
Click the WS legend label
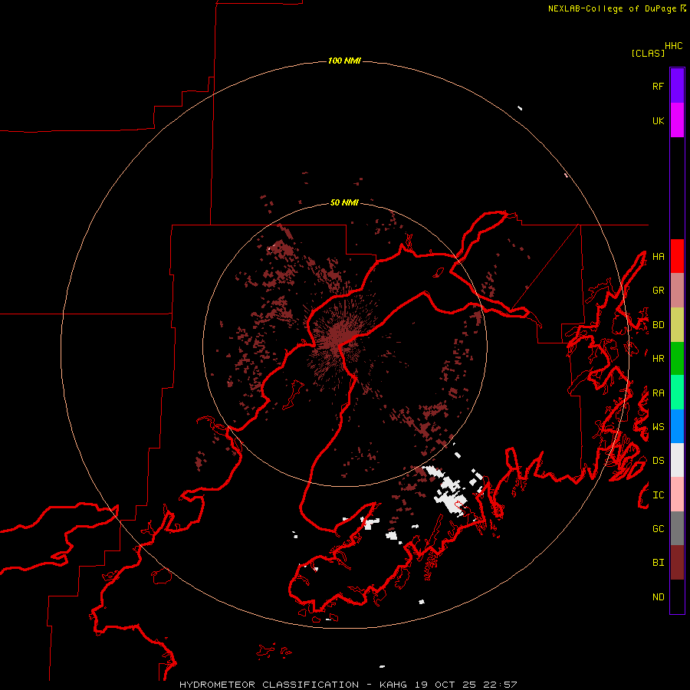(x=658, y=427)
